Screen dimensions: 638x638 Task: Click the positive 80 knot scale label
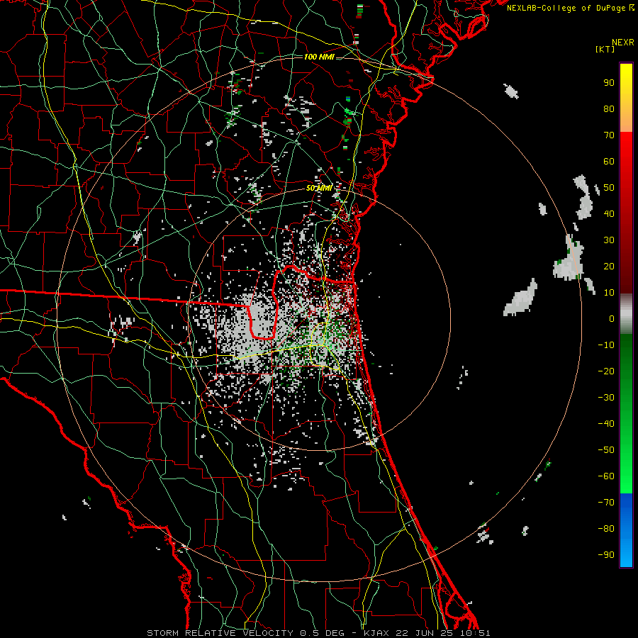pos(609,109)
